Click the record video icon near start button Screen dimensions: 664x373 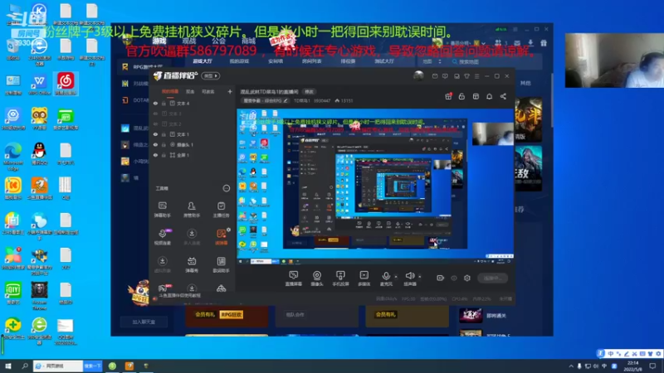click(x=440, y=278)
